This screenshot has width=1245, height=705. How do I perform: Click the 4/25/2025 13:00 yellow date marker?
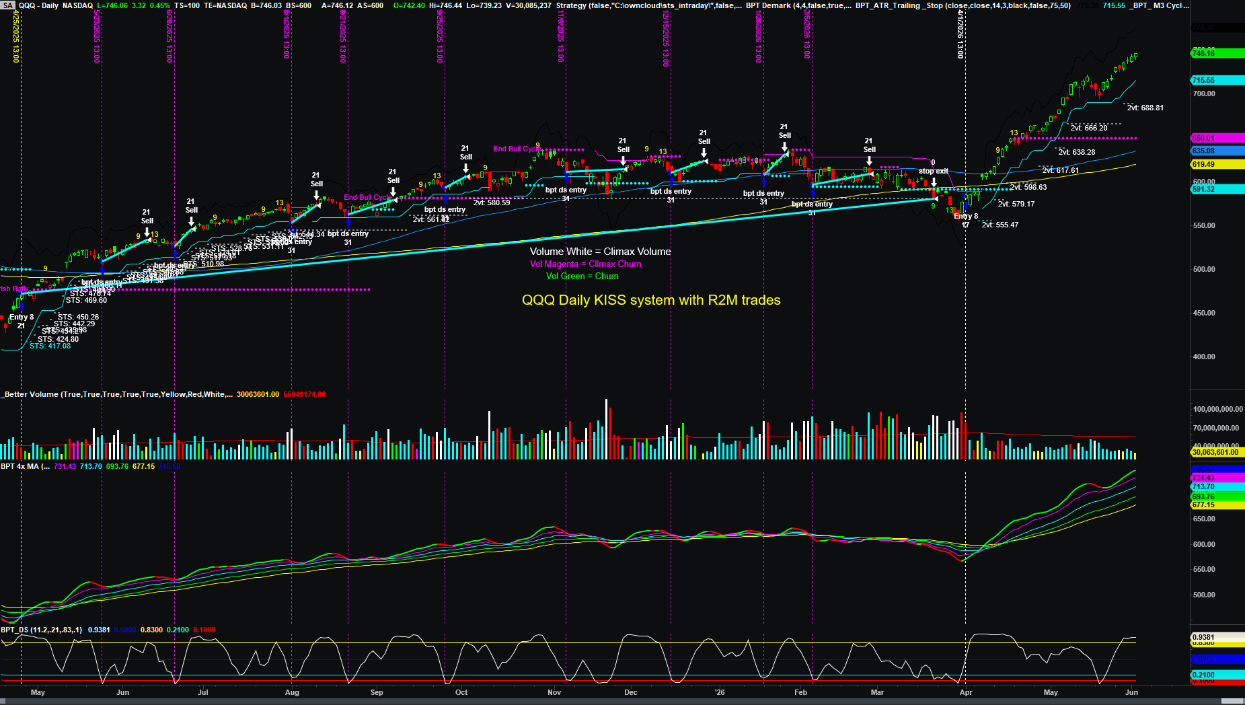(x=16, y=36)
